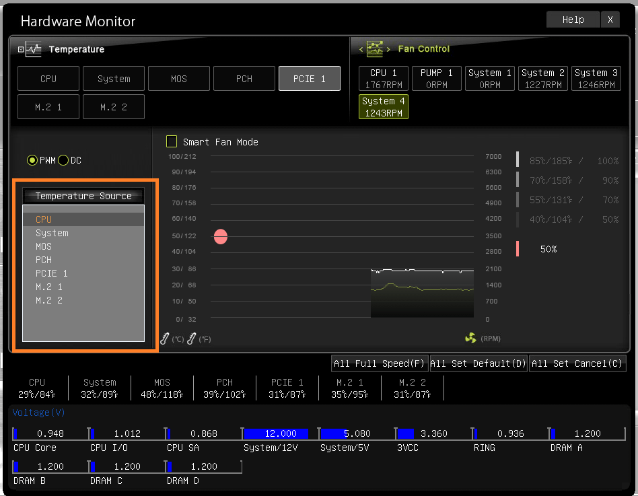Select the System 1 fan button
The image size is (638, 496).
490,79
